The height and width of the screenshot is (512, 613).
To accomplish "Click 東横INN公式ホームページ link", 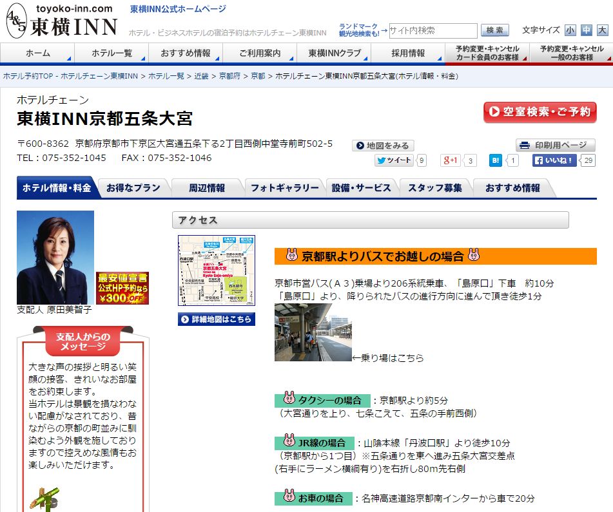I will pos(178,9).
